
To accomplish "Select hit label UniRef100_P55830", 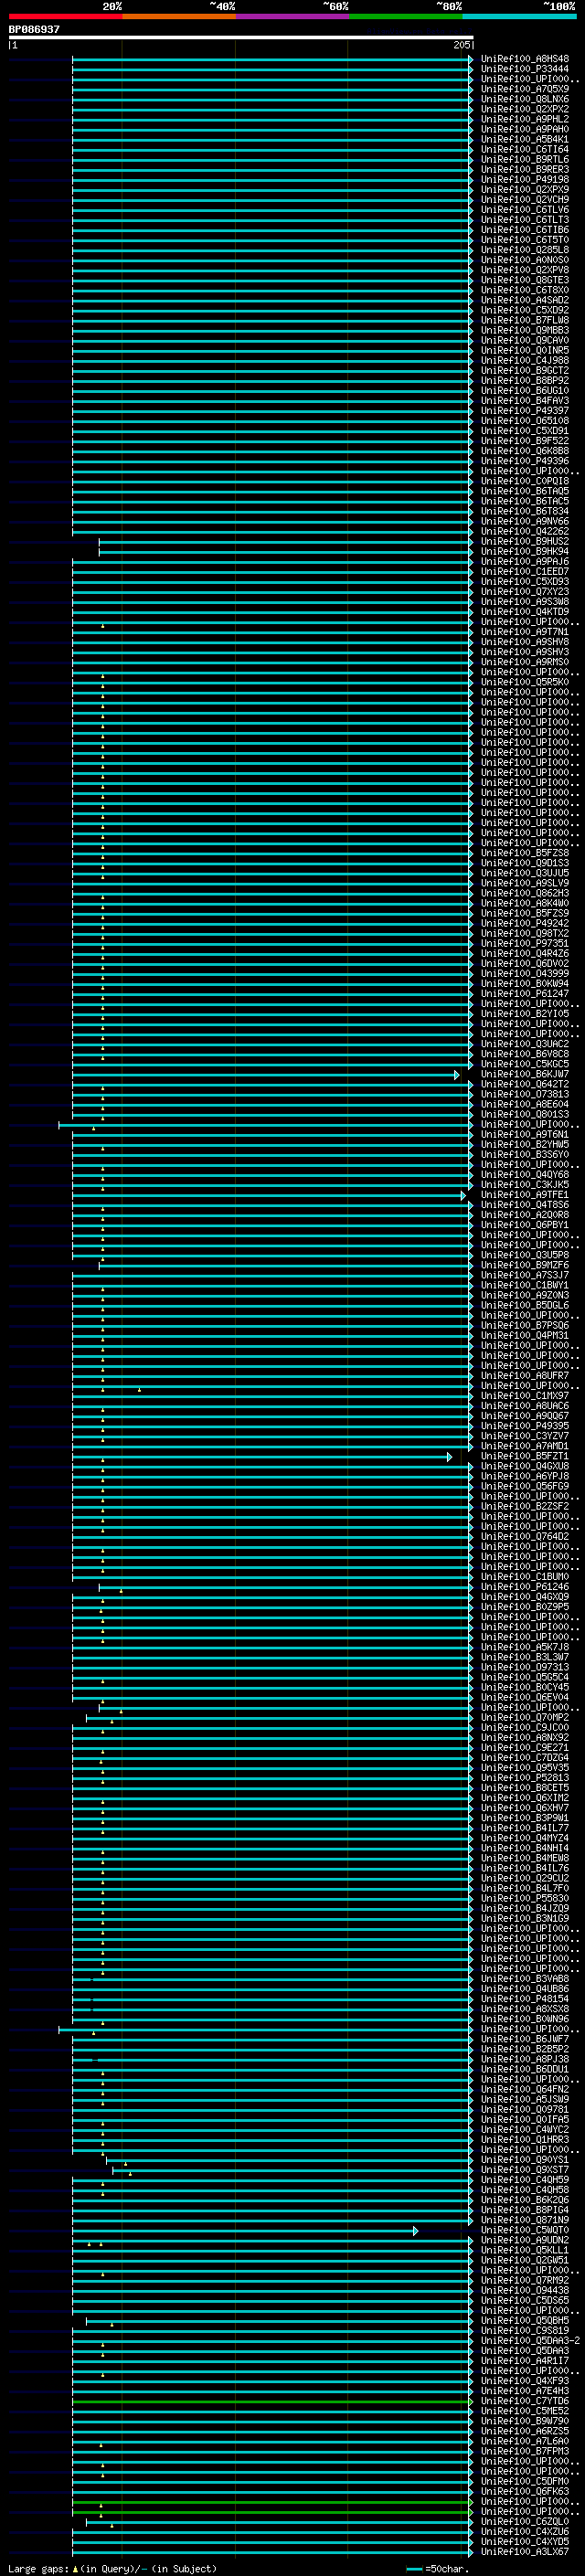I will pyautogui.click(x=525, y=1898).
